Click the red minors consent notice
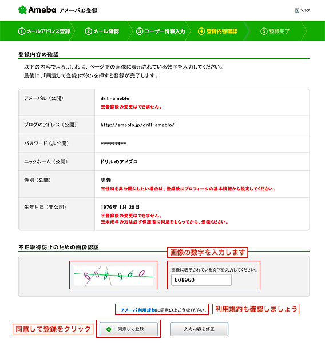 coord(164,222)
